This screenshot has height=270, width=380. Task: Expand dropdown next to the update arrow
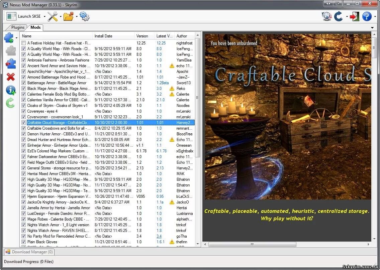(347, 16)
